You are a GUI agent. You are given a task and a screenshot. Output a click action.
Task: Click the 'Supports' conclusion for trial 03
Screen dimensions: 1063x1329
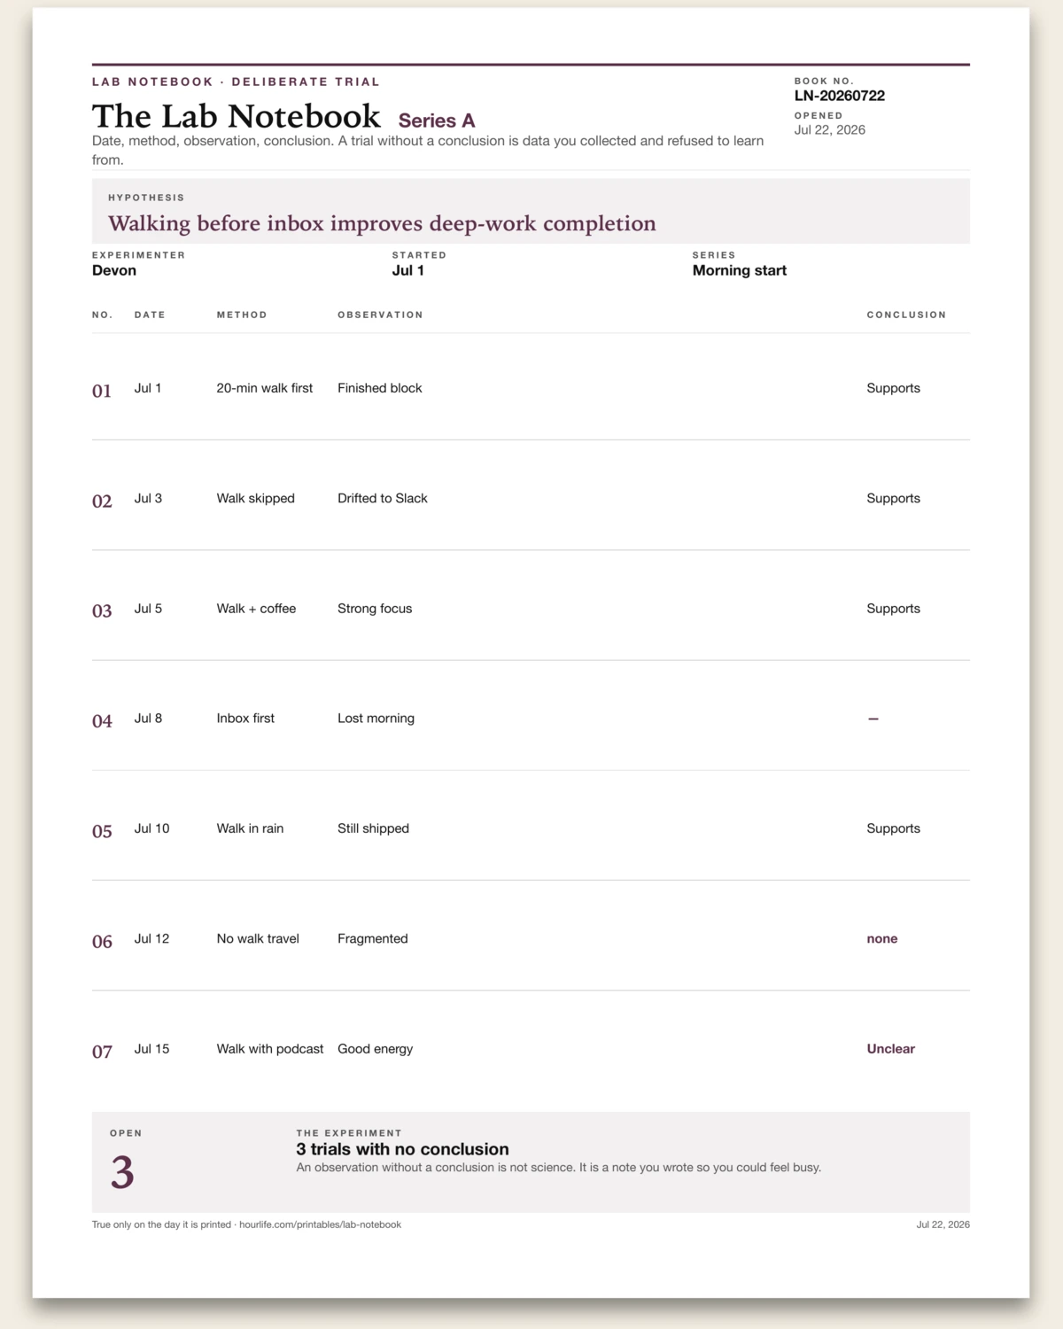pyautogui.click(x=893, y=609)
